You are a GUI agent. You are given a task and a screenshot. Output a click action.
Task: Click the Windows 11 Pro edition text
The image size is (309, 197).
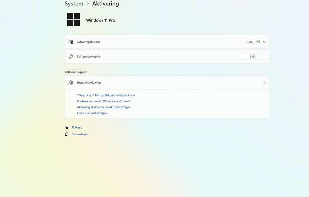coord(100,20)
